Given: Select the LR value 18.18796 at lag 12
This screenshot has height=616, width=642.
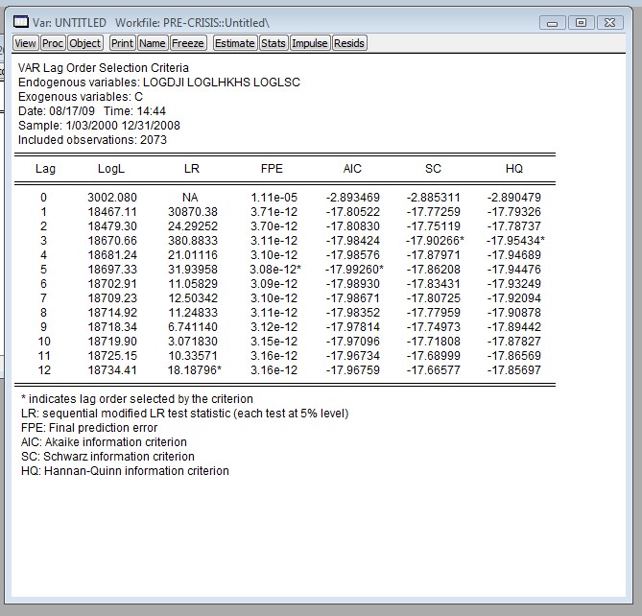Looking at the screenshot, I should 194,369.
